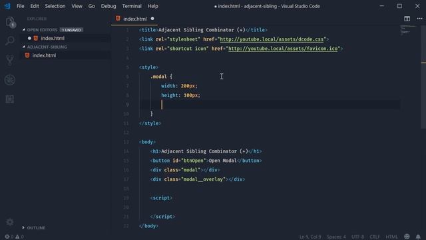Screen dimensions: 426x240
Task: Click the title tag line text
Action: pos(203,30)
